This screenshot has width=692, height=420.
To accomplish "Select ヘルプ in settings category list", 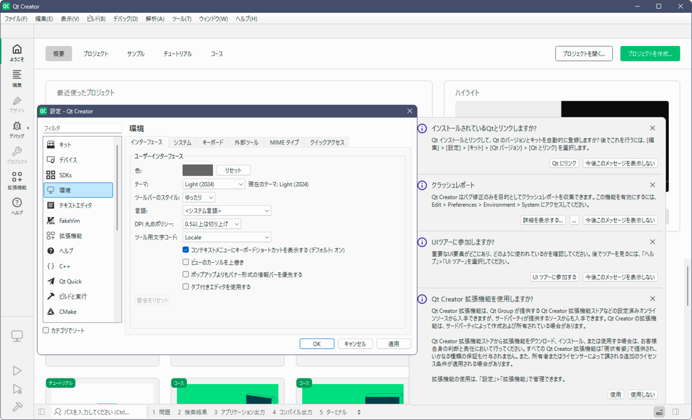I will tap(78, 251).
